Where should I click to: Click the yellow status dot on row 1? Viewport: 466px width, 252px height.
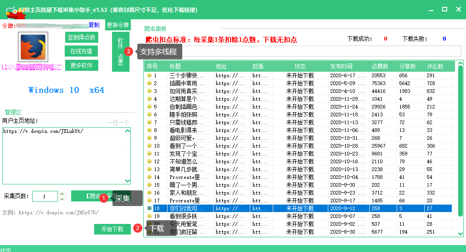[x=149, y=75]
